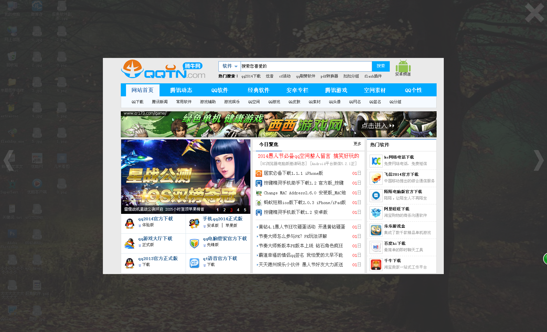Switch to the 腾讯游戏 tab
Viewport: 547px width, 332px height.
tap(336, 90)
